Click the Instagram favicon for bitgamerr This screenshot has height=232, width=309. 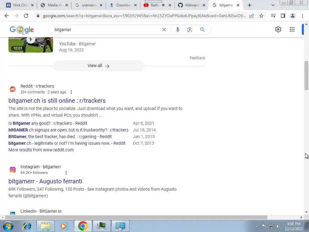coord(13,170)
